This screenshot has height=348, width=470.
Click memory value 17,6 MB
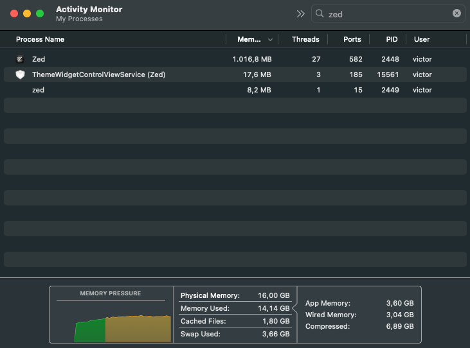(257, 74)
